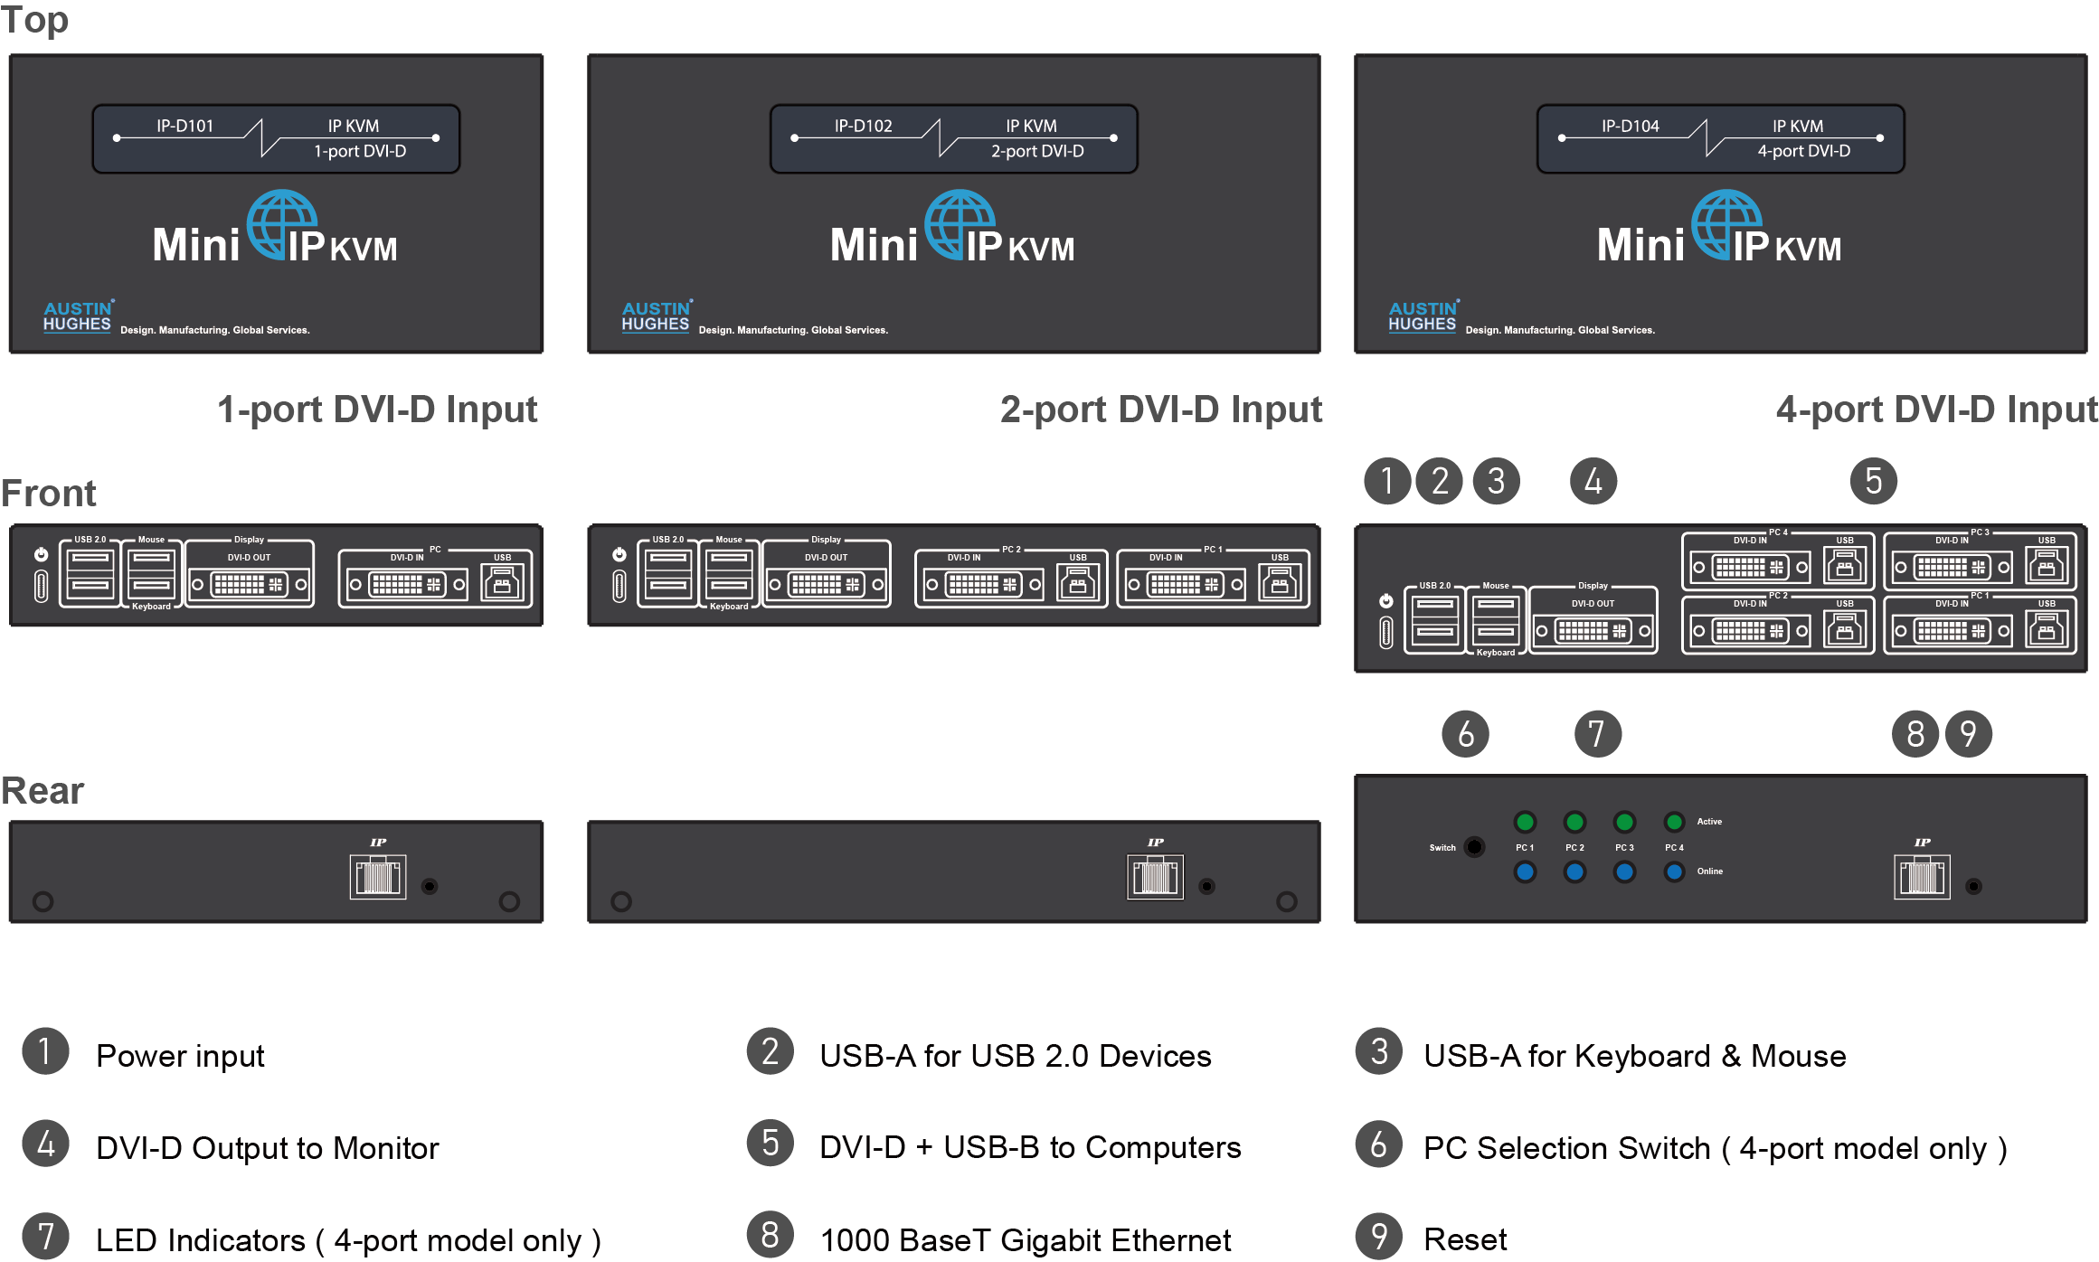Select the PC 2 USB-B port on the 2-port model
The image size is (2099, 1262).
click(x=1078, y=583)
